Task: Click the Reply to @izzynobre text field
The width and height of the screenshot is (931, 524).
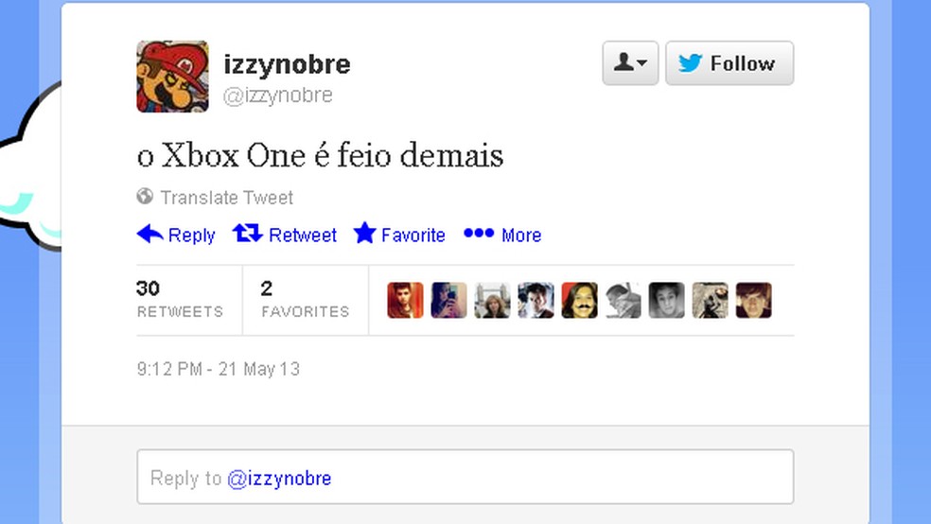Action: click(x=465, y=477)
